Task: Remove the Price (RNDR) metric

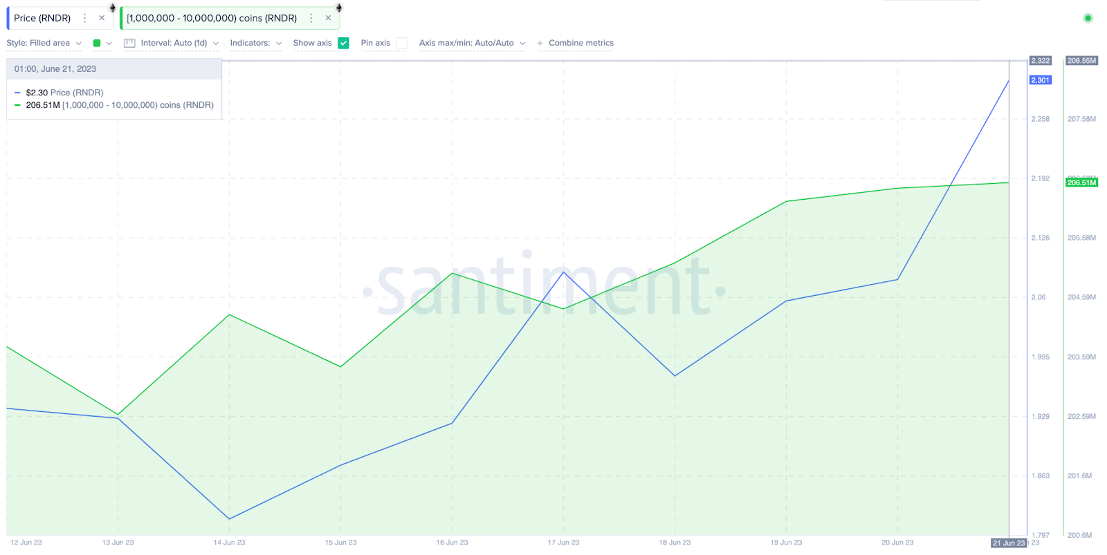Action: pyautogui.click(x=102, y=18)
